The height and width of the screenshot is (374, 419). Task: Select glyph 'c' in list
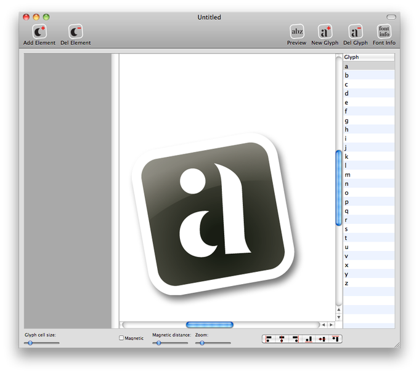(x=368, y=84)
